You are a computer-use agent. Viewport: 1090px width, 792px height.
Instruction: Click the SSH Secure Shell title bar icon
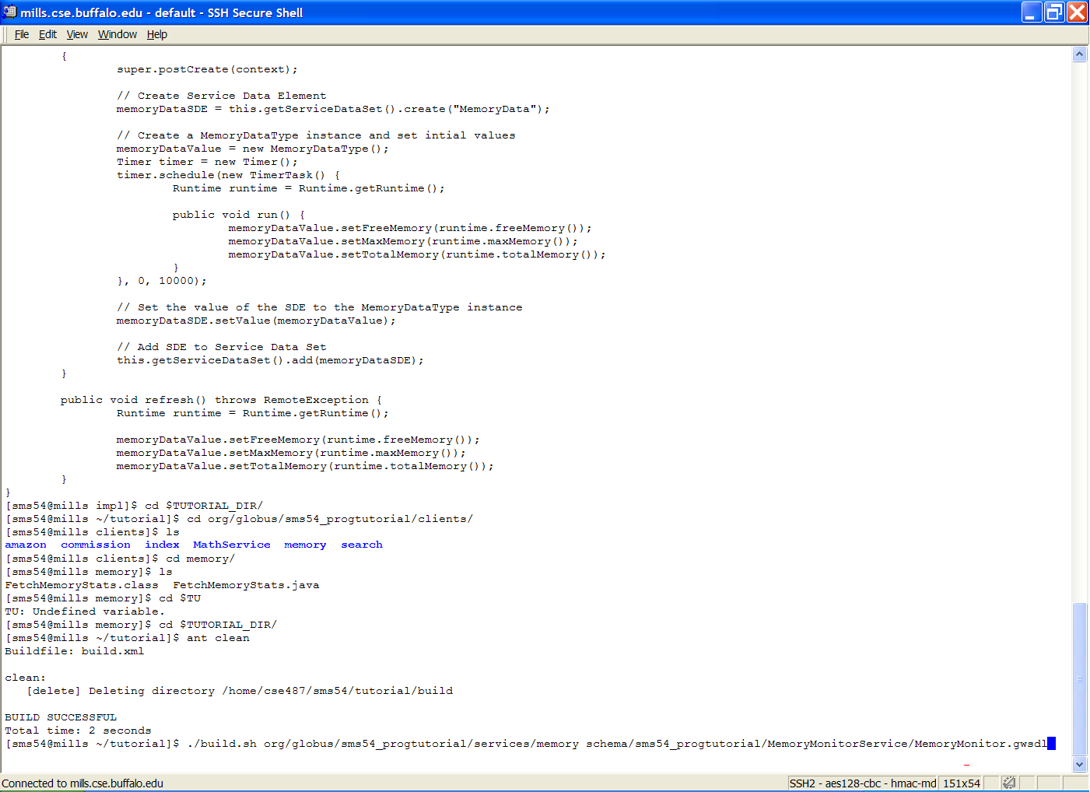[x=9, y=12]
